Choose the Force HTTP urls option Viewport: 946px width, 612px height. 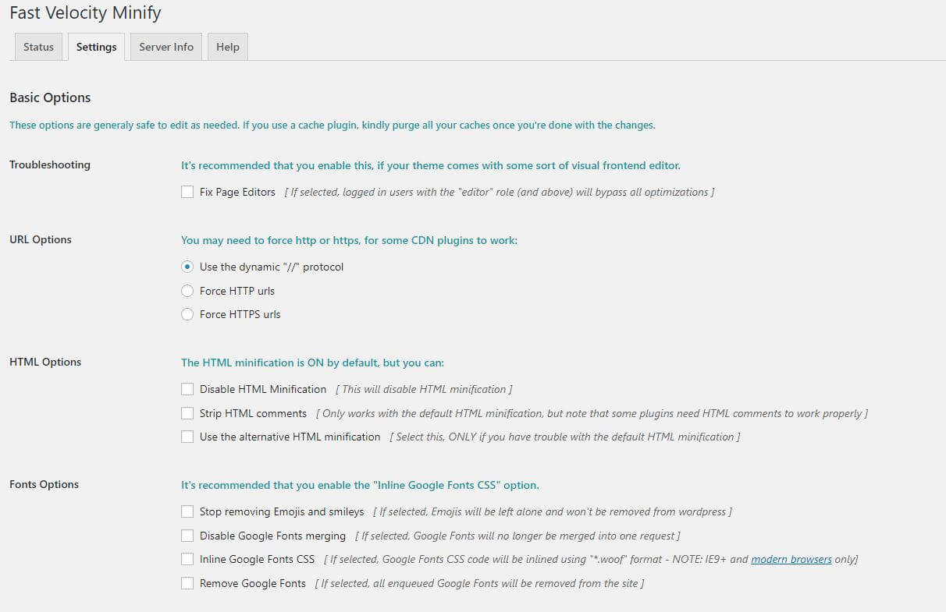(187, 291)
